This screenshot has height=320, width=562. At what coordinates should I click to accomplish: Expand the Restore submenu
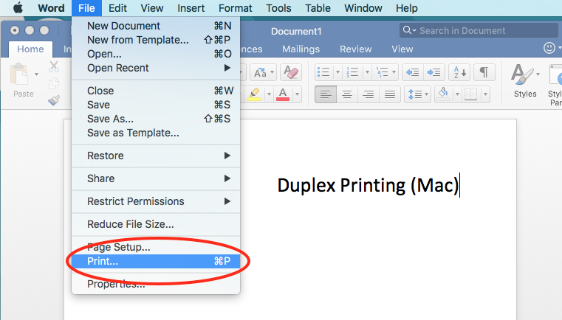[x=156, y=156]
